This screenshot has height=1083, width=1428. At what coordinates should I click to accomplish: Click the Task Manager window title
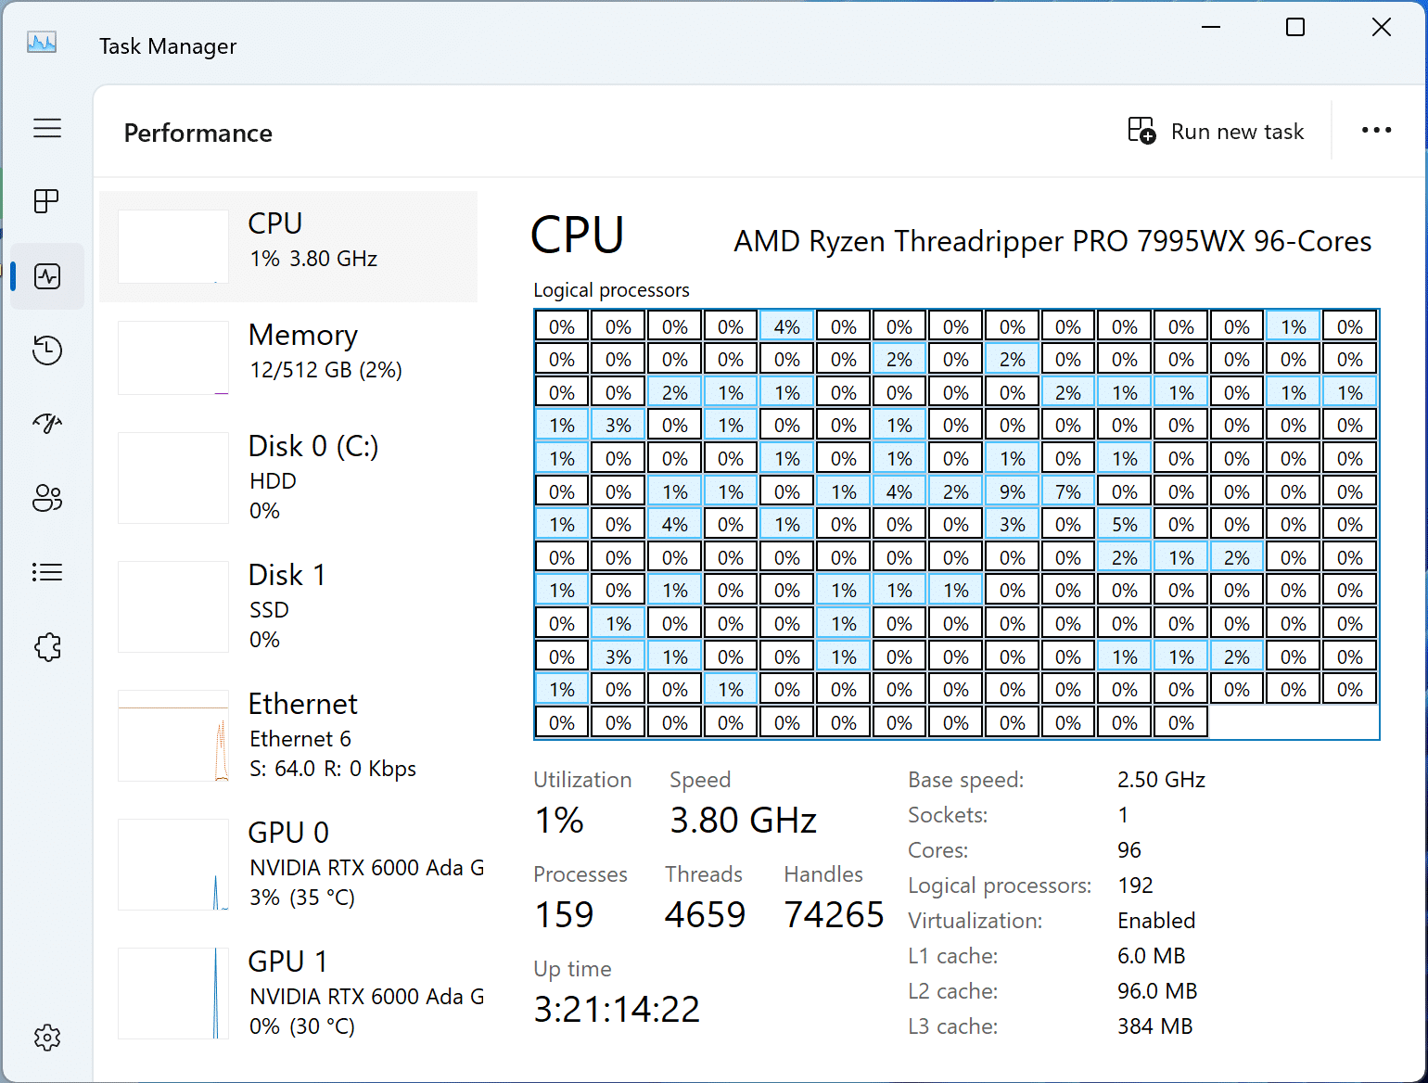168,46
